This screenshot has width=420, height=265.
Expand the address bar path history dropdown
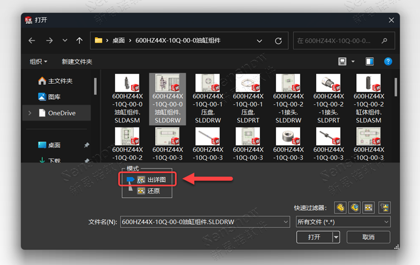click(x=259, y=40)
